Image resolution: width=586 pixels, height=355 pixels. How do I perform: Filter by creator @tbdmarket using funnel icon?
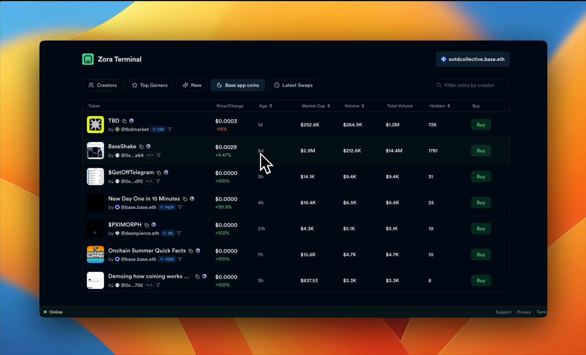coord(169,129)
